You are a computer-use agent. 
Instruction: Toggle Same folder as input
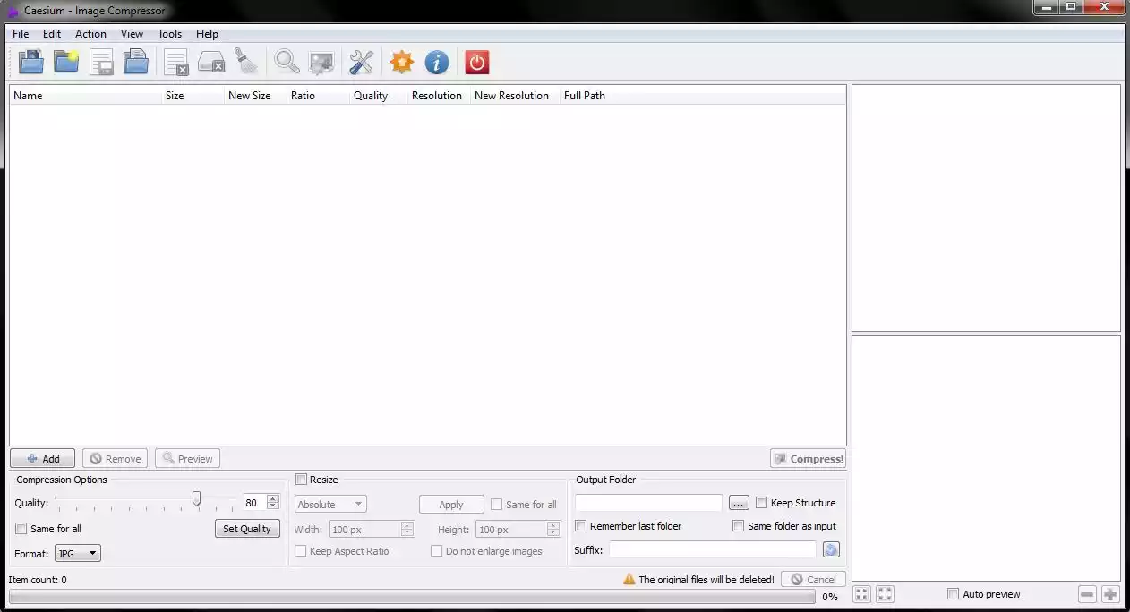(x=739, y=526)
